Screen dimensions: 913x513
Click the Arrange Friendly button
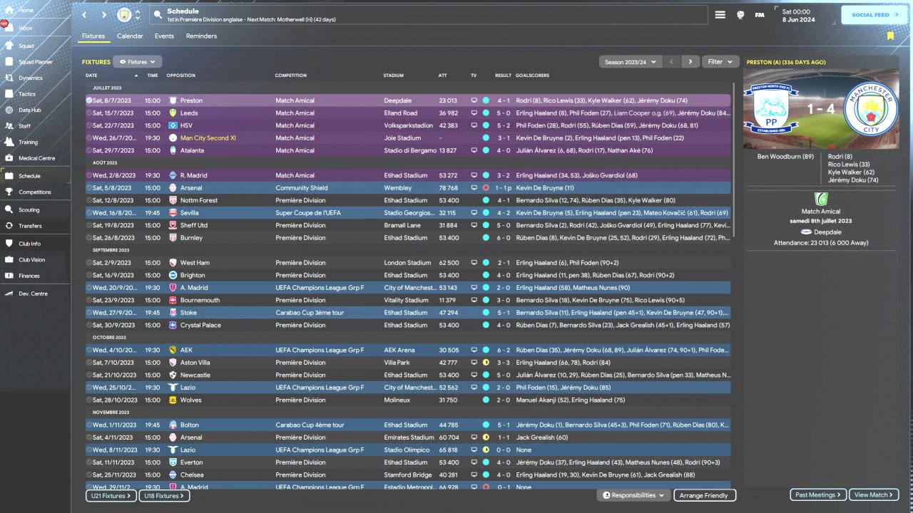click(x=704, y=495)
